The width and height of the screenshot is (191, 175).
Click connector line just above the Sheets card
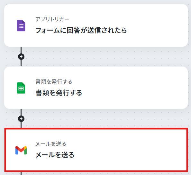point(21,63)
